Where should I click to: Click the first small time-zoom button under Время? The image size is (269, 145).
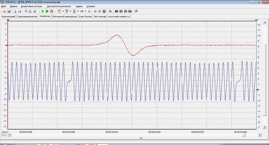[3, 135]
